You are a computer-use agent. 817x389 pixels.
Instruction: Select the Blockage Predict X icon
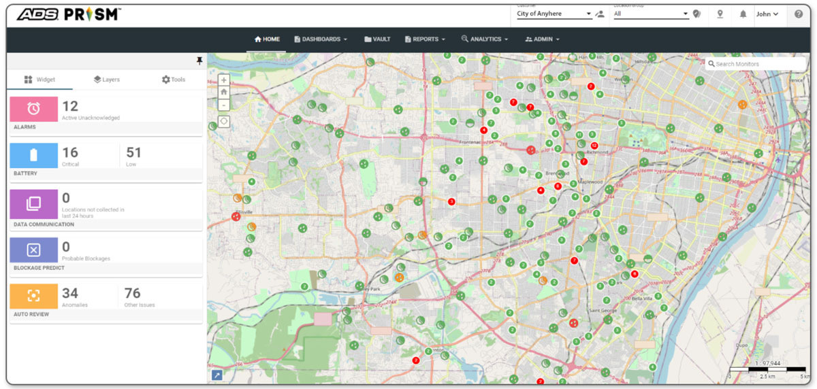pyautogui.click(x=33, y=250)
